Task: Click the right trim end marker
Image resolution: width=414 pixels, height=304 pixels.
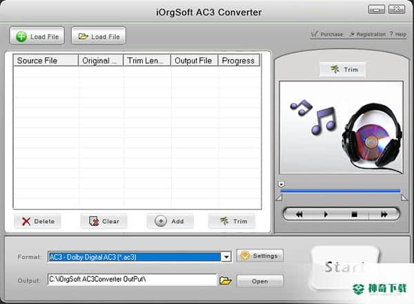Action: (404, 198)
